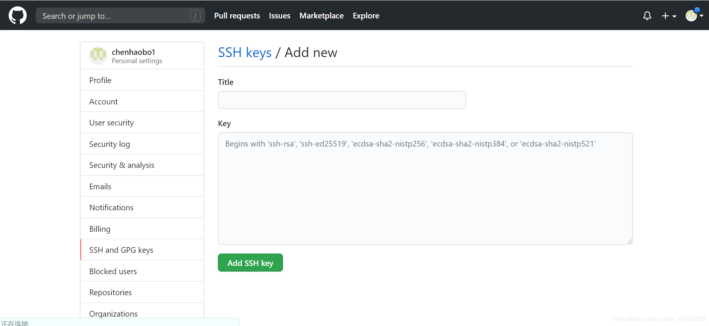Select SSH and GPG keys

tap(142, 250)
